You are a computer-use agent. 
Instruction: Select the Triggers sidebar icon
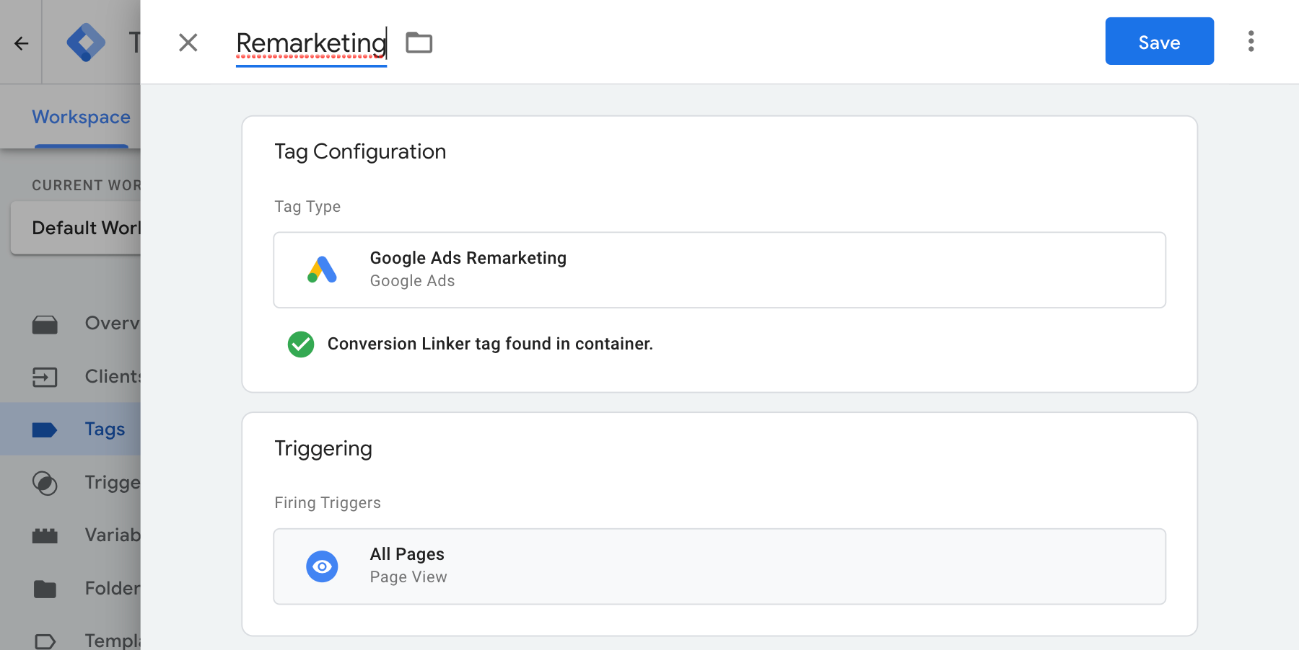[45, 484]
